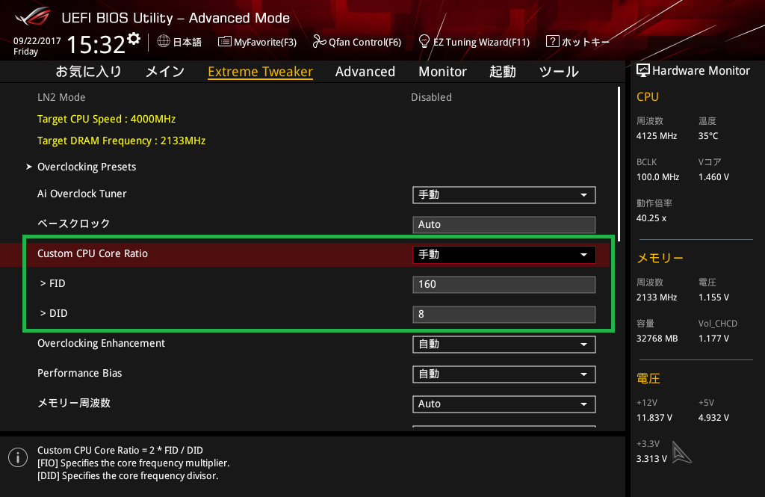
Task: Click the Hardware Monitor display icon
Action: [x=643, y=70]
